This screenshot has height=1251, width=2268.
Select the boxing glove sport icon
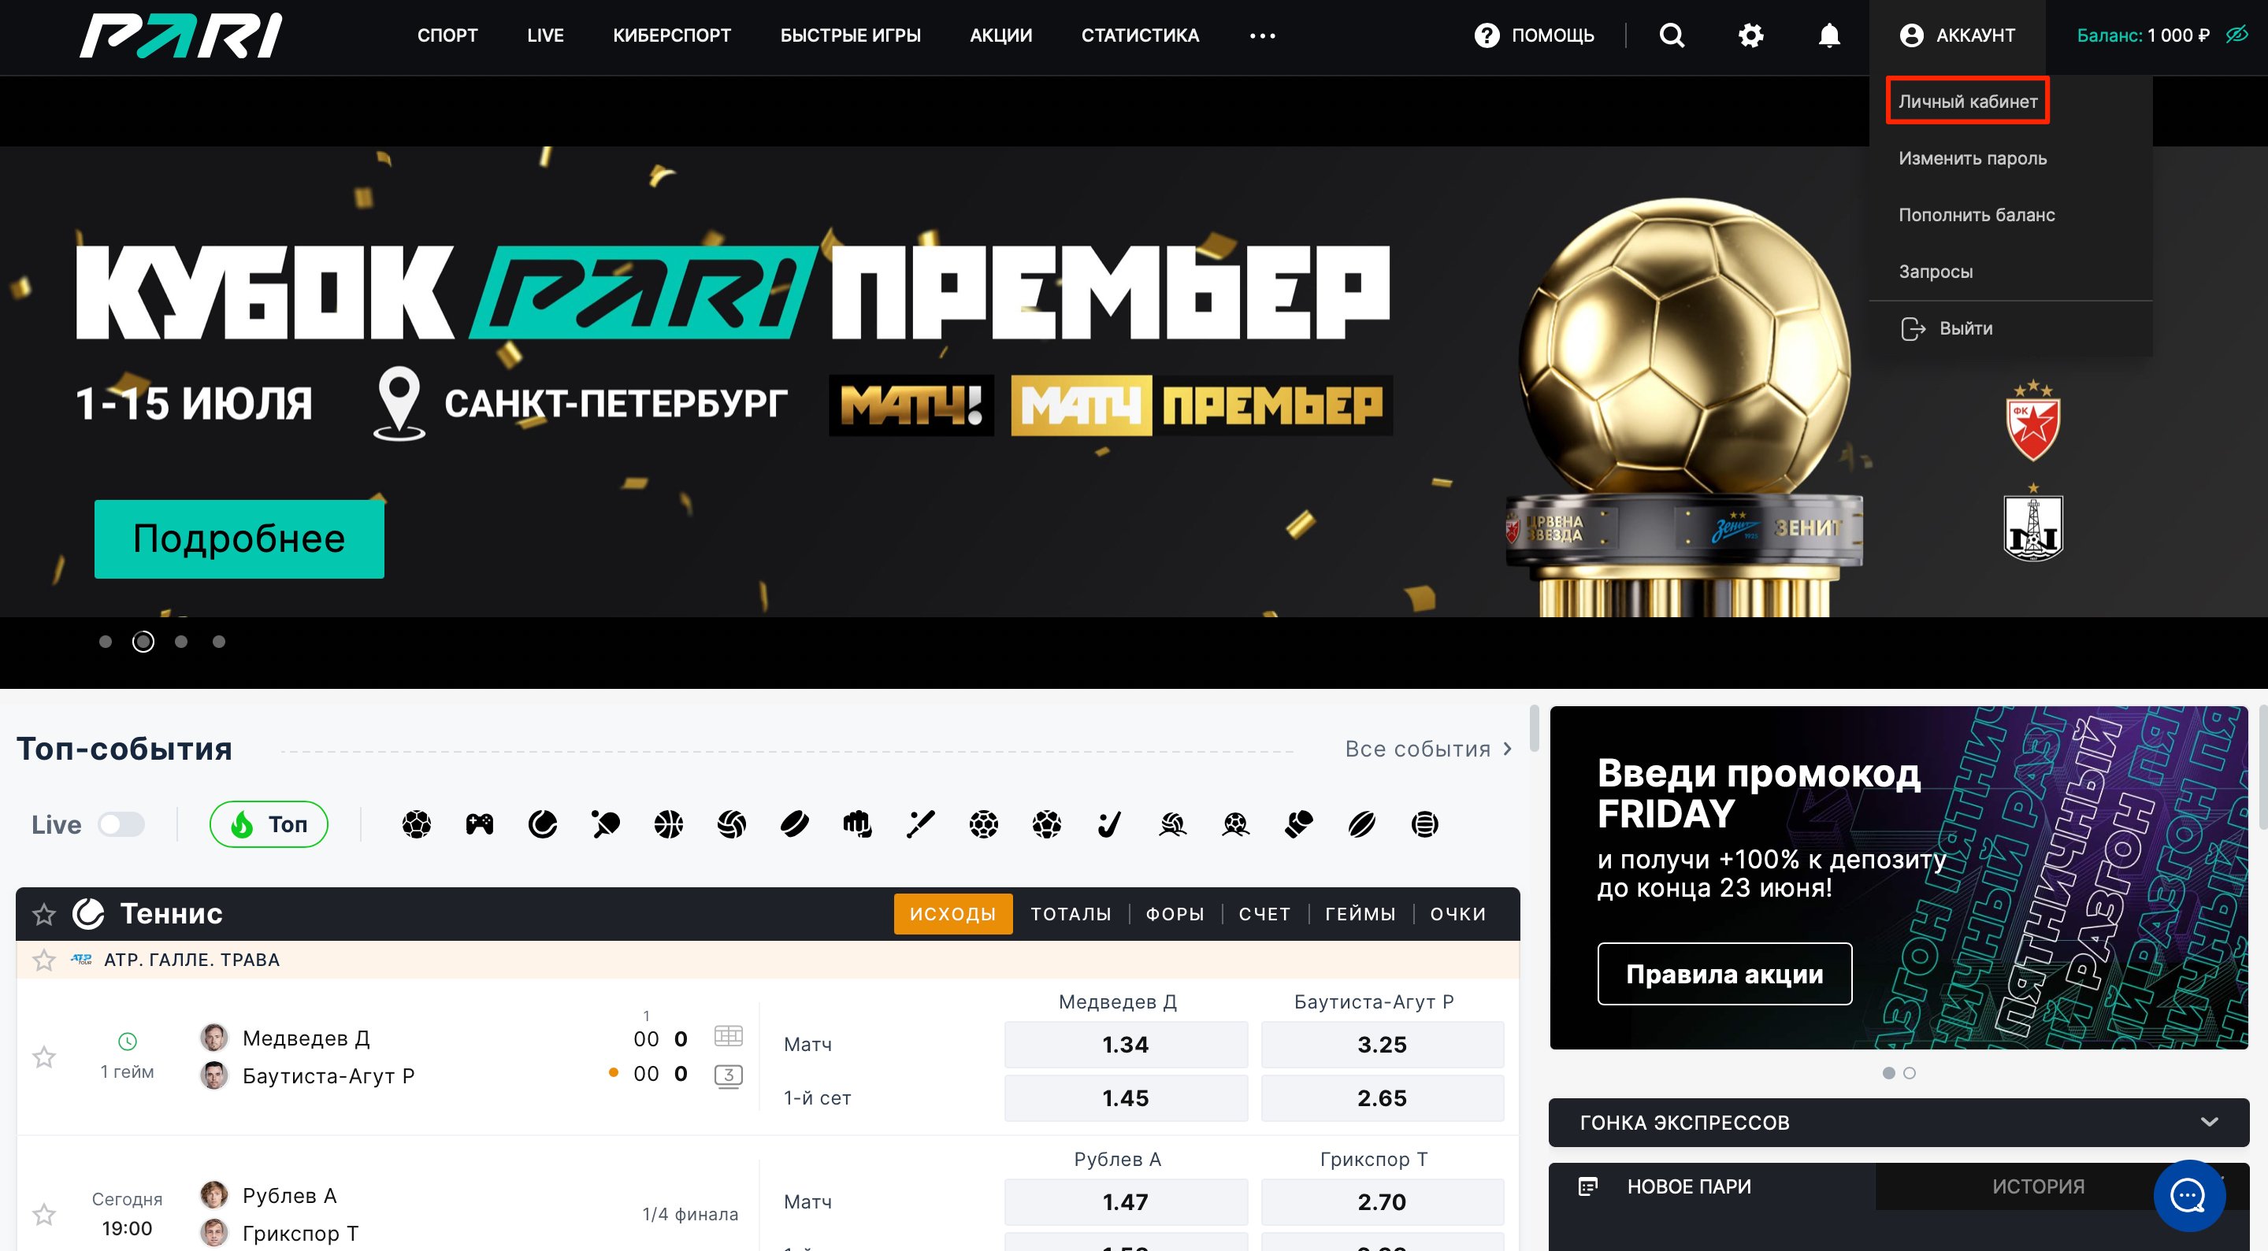click(1297, 824)
